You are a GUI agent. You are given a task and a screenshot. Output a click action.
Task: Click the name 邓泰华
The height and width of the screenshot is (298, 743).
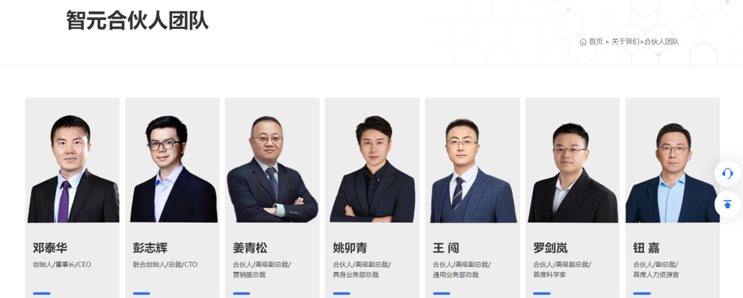[x=50, y=248]
